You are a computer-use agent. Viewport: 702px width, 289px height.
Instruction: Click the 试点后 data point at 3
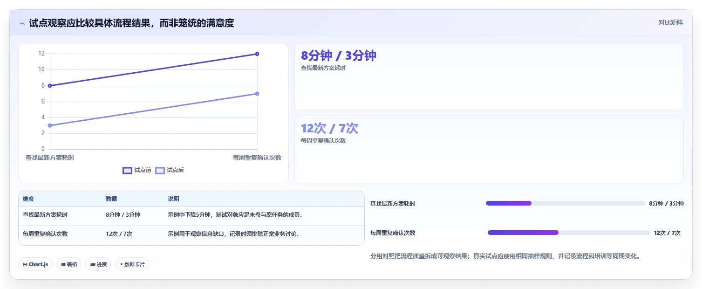tap(50, 125)
